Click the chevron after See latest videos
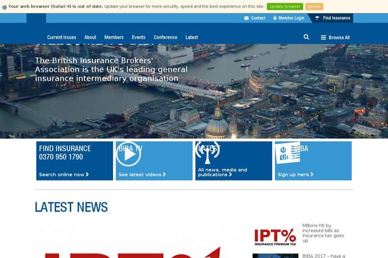The width and height of the screenshot is (388, 258). click(164, 175)
